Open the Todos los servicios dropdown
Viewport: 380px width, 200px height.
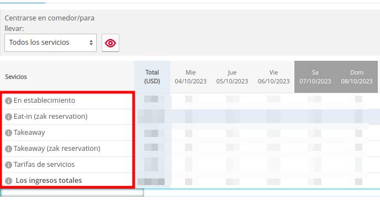[x=50, y=43]
